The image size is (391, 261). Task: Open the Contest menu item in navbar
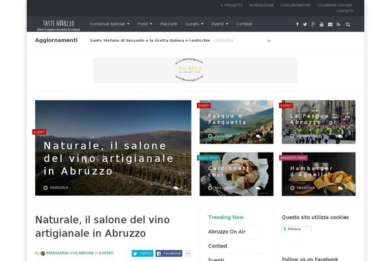click(x=244, y=24)
